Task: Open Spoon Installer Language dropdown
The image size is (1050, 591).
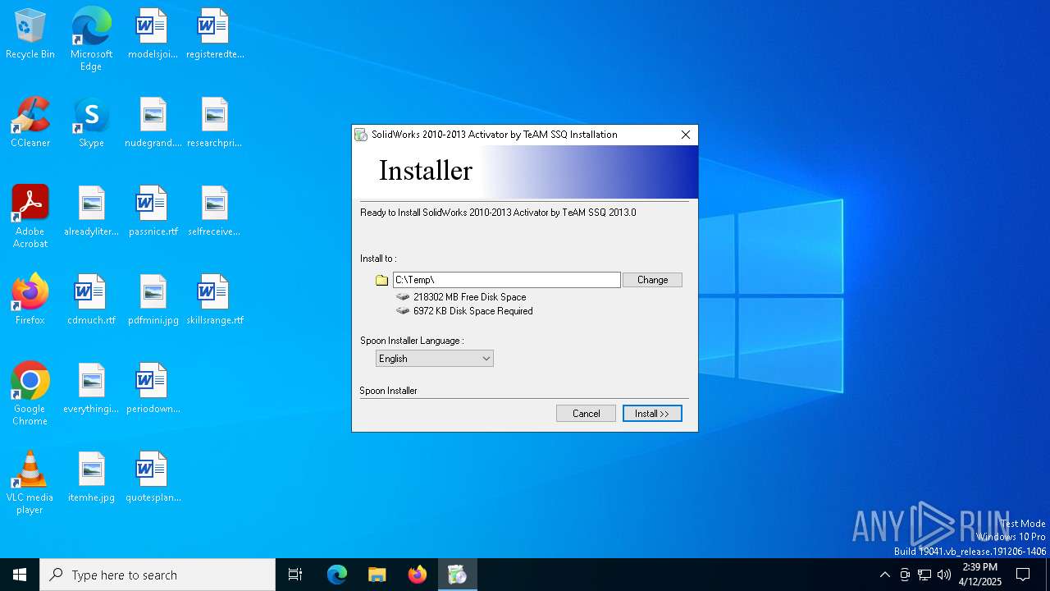Action: 435,359
